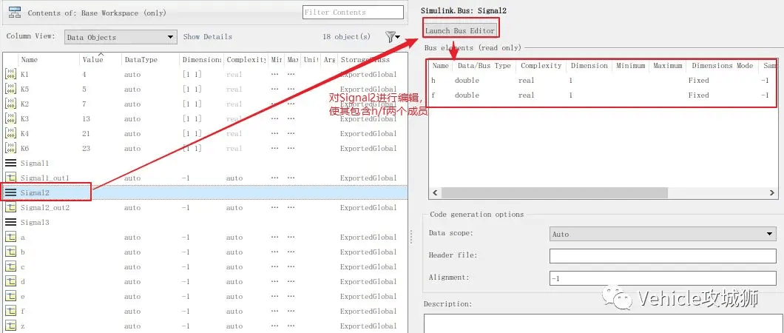Click the K2 parameter icon
Image resolution: width=784 pixels, height=333 pixels.
point(10,104)
